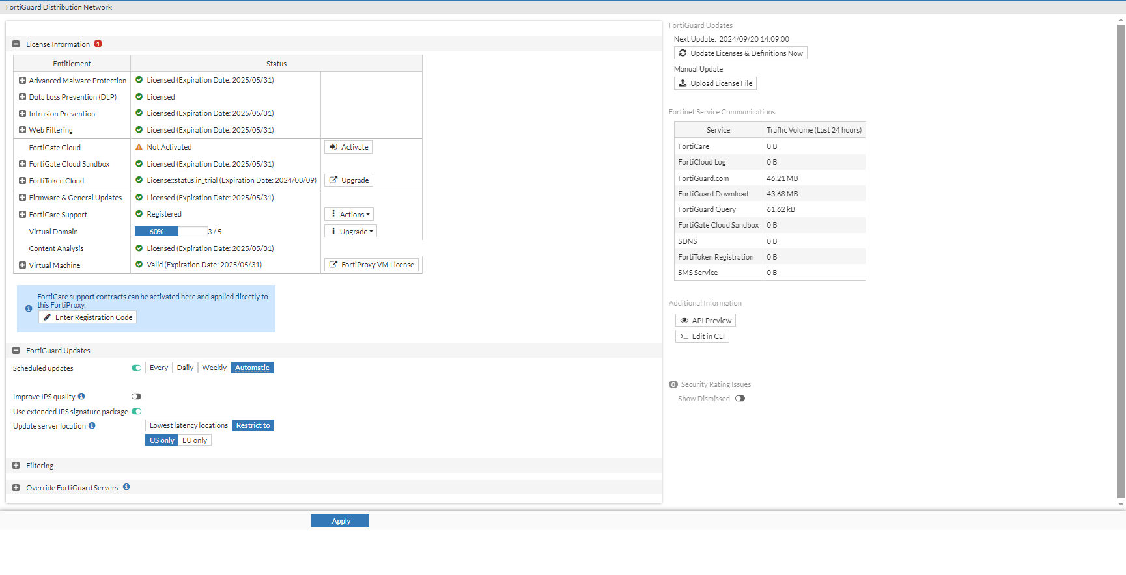Screen dimensions: 1126x575
Task: Click Update Licenses & Definitions Now
Action: coord(740,53)
